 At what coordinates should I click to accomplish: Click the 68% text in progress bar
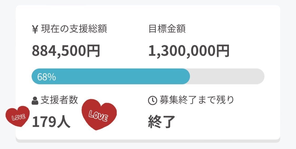[x=47, y=77]
